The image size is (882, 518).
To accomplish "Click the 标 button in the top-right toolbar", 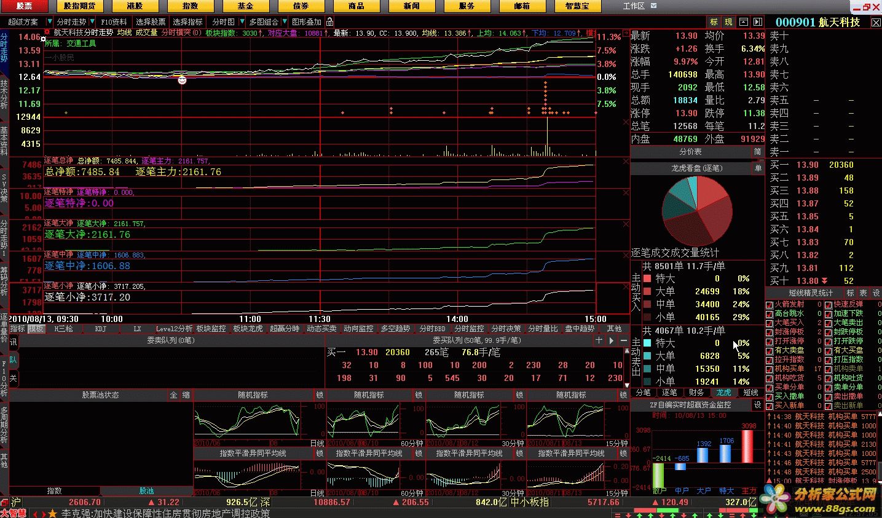I will coord(714,22).
